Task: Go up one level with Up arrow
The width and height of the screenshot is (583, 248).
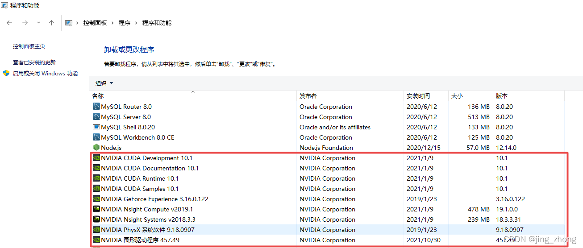Action: coord(51,23)
